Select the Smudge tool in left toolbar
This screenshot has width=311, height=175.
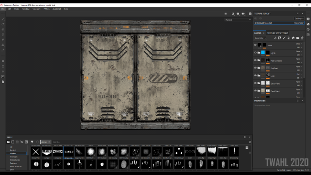point(3,40)
